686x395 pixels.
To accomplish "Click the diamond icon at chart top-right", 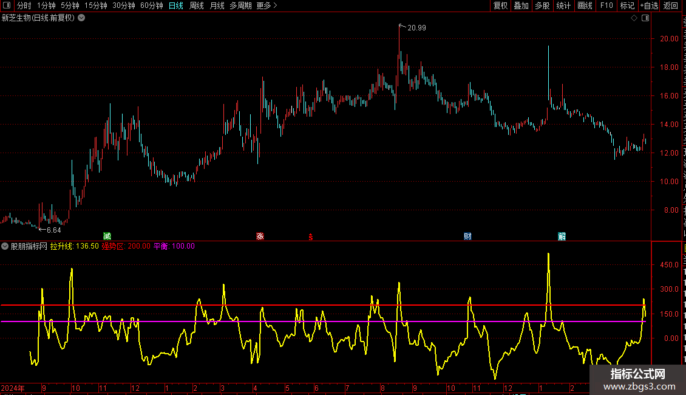I will (634, 18).
